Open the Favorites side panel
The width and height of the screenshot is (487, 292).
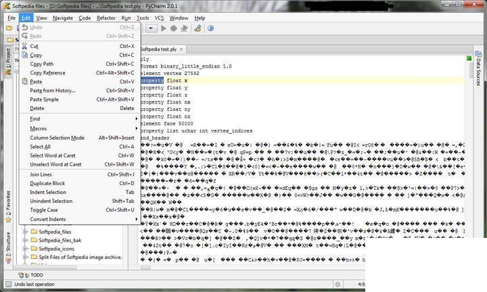tap(8, 206)
